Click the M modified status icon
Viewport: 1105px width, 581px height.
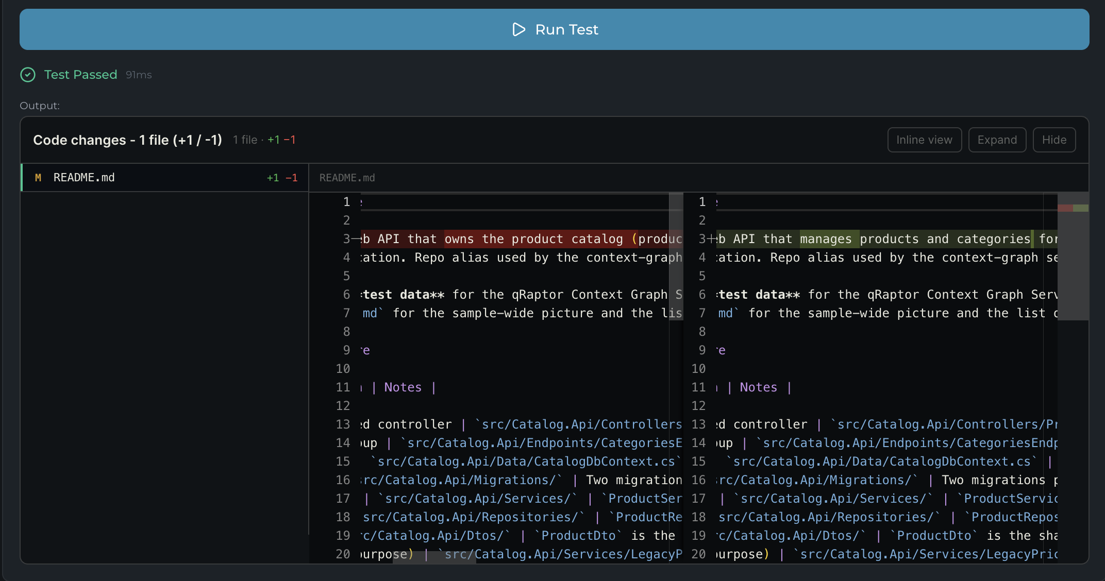coord(38,178)
